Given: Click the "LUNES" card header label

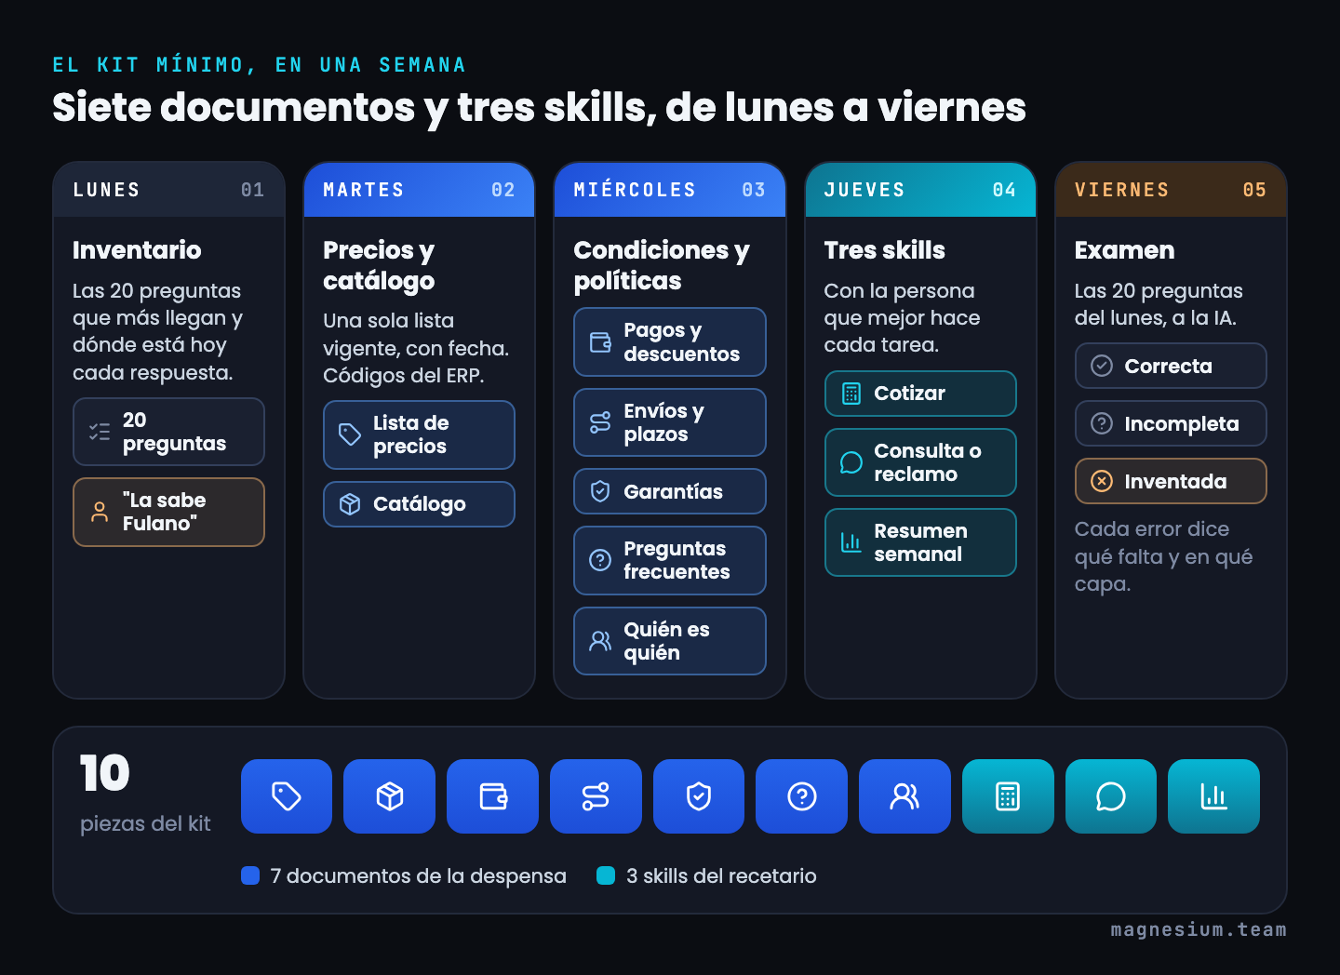Looking at the screenshot, I should 106,190.
